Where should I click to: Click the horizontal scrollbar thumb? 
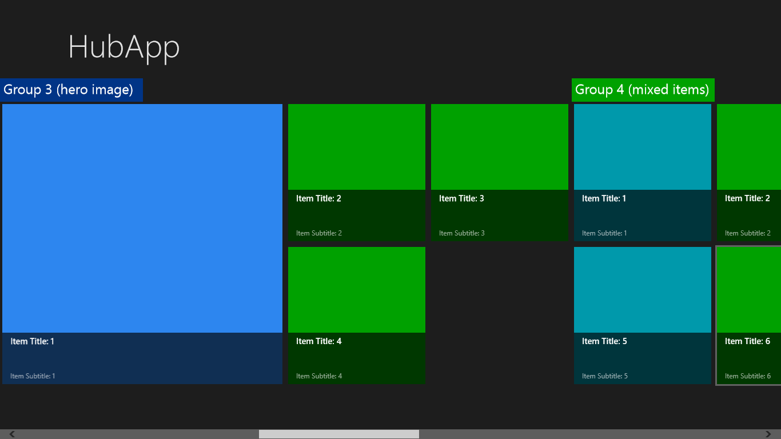(339, 434)
